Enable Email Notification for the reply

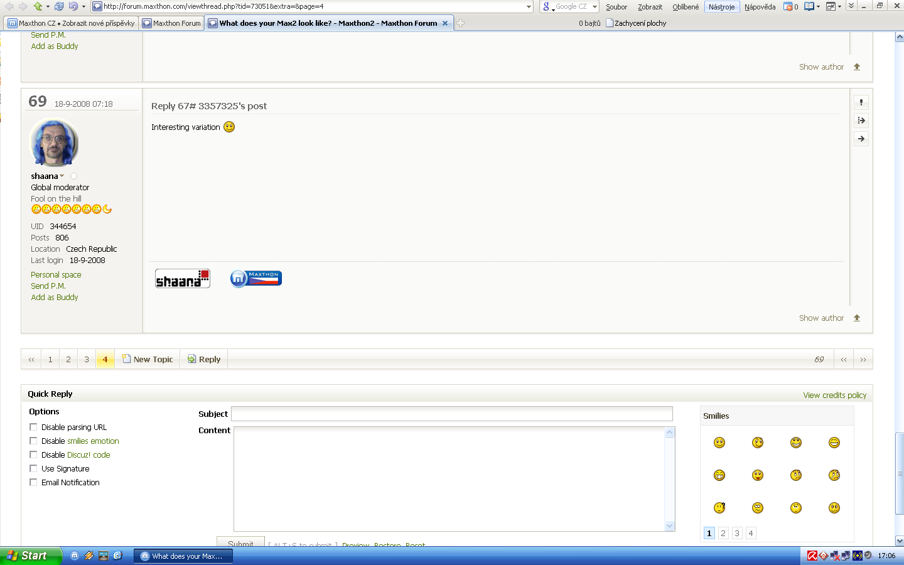33,482
